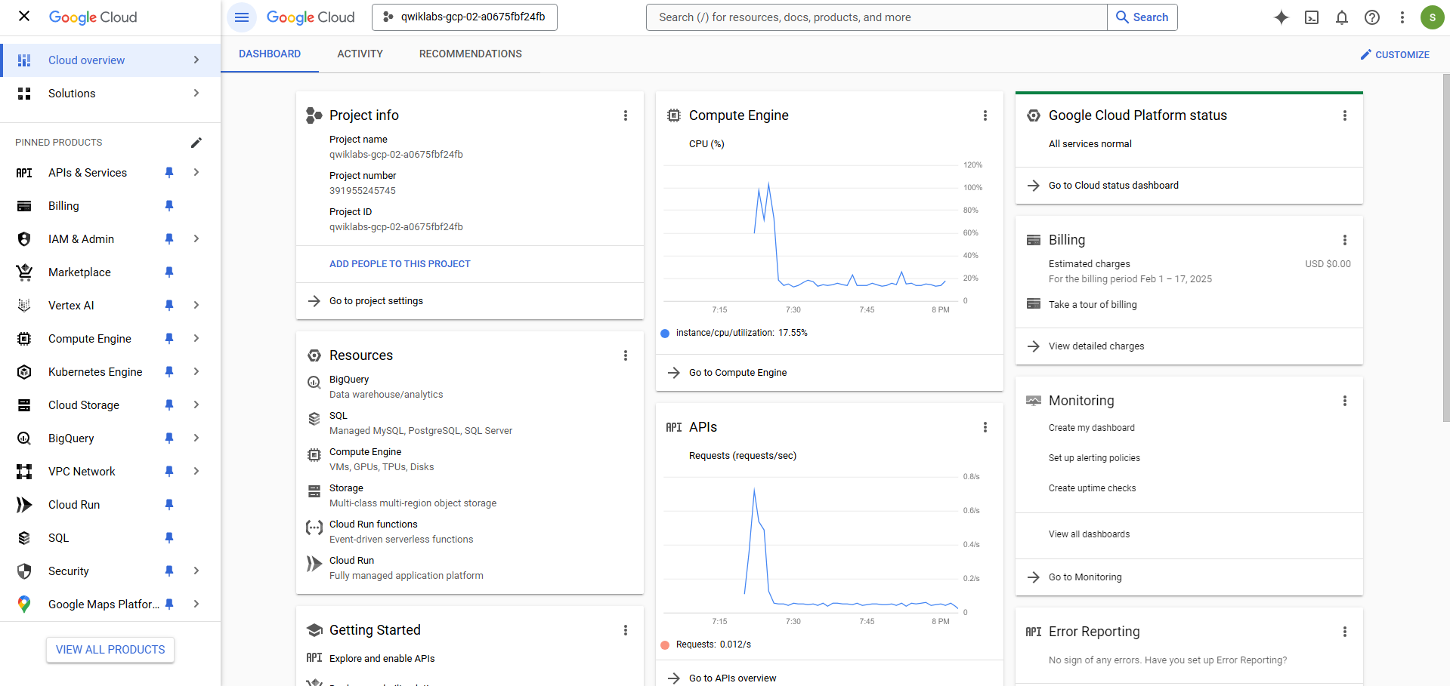Viewport: 1450px width, 686px height.
Task: Open Error Reporting card options menu
Action: click(x=1345, y=632)
